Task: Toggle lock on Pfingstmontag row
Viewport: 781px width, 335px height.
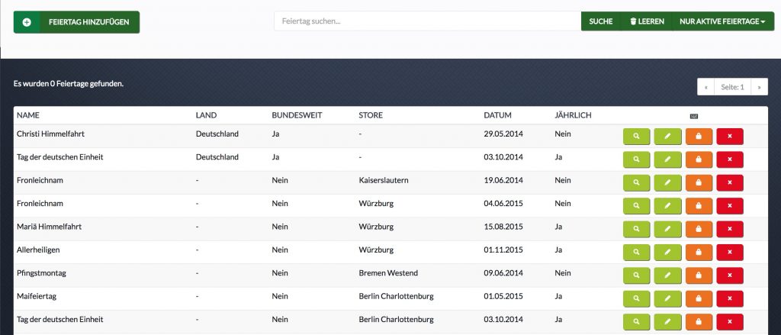Action: tap(699, 275)
